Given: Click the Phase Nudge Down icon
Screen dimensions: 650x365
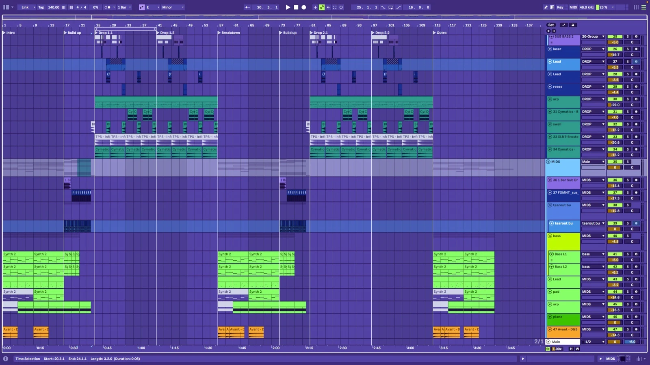Looking at the screenshot, I should pyautogui.click(x=65, y=7).
